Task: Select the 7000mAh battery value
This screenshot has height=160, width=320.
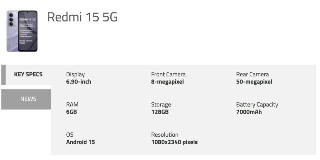Action: [249, 112]
